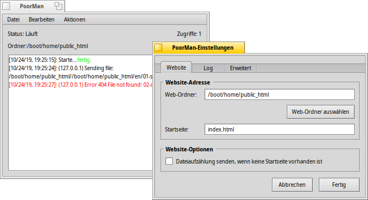
Task: Click the PoorMan-Einstellungen title tab
Action: click(x=199, y=48)
